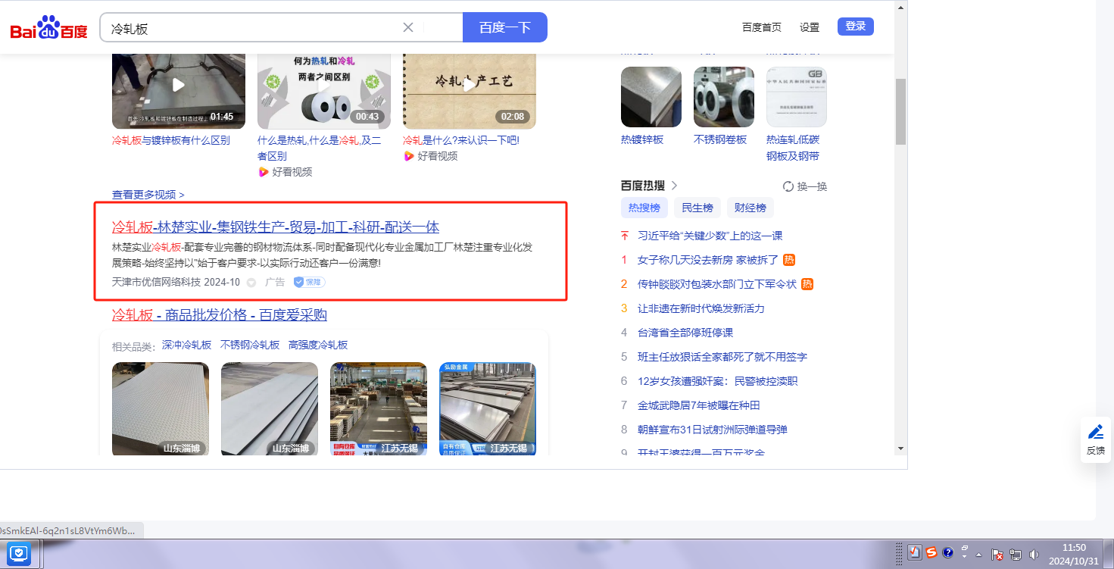Expand the dropdown arrow next to 天津市优信网络科技 2024-10
The width and height of the screenshot is (1114, 569).
point(251,283)
